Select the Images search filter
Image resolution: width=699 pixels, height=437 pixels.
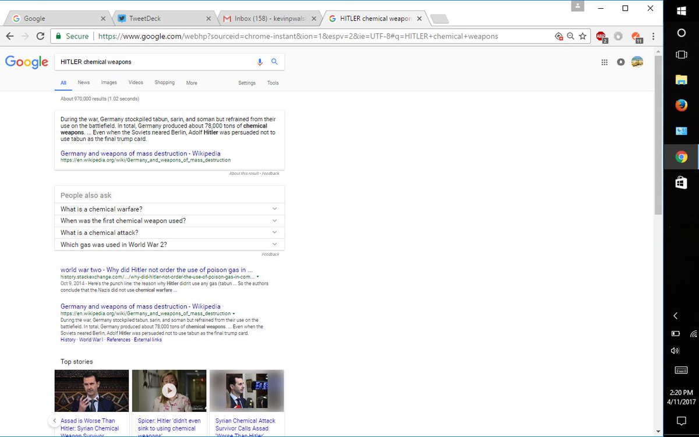109,83
